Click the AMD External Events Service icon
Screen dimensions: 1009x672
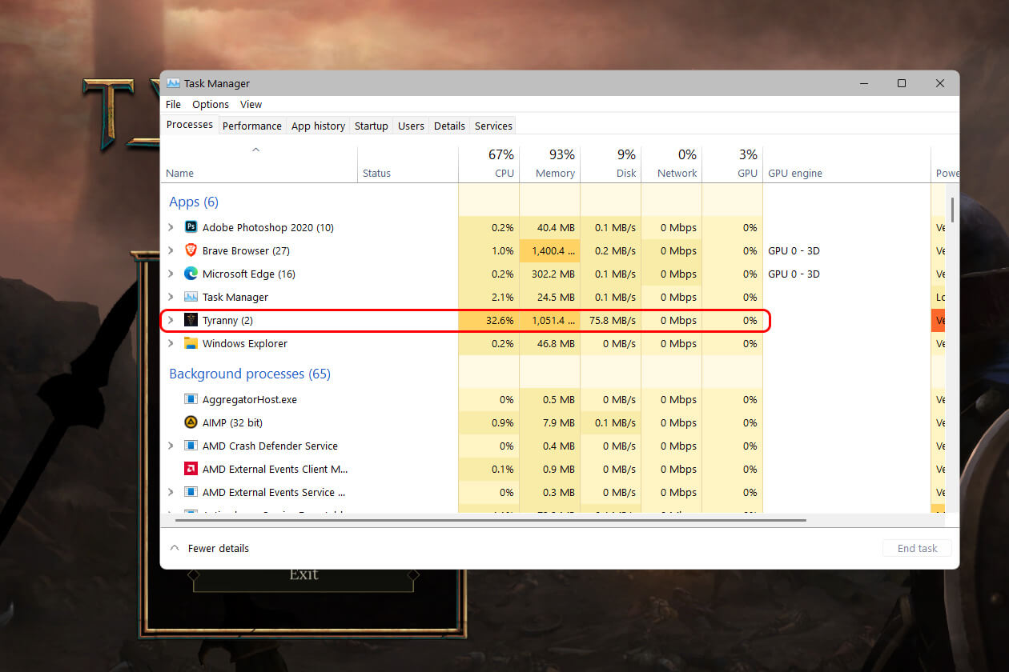(191, 492)
